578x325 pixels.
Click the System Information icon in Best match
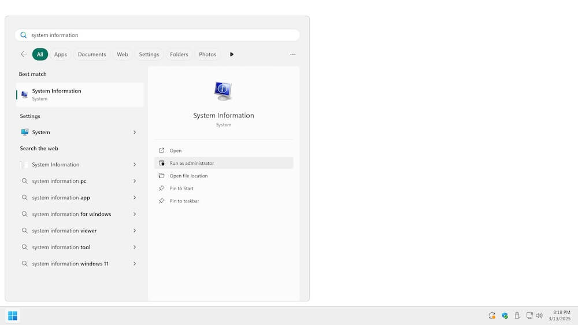pos(24,94)
